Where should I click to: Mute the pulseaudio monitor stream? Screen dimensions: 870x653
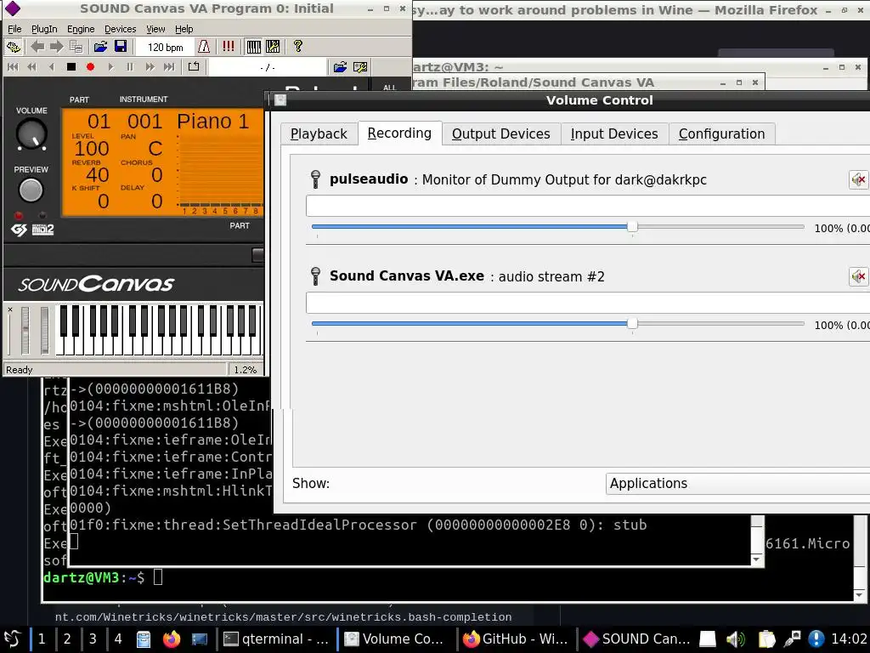pos(858,180)
